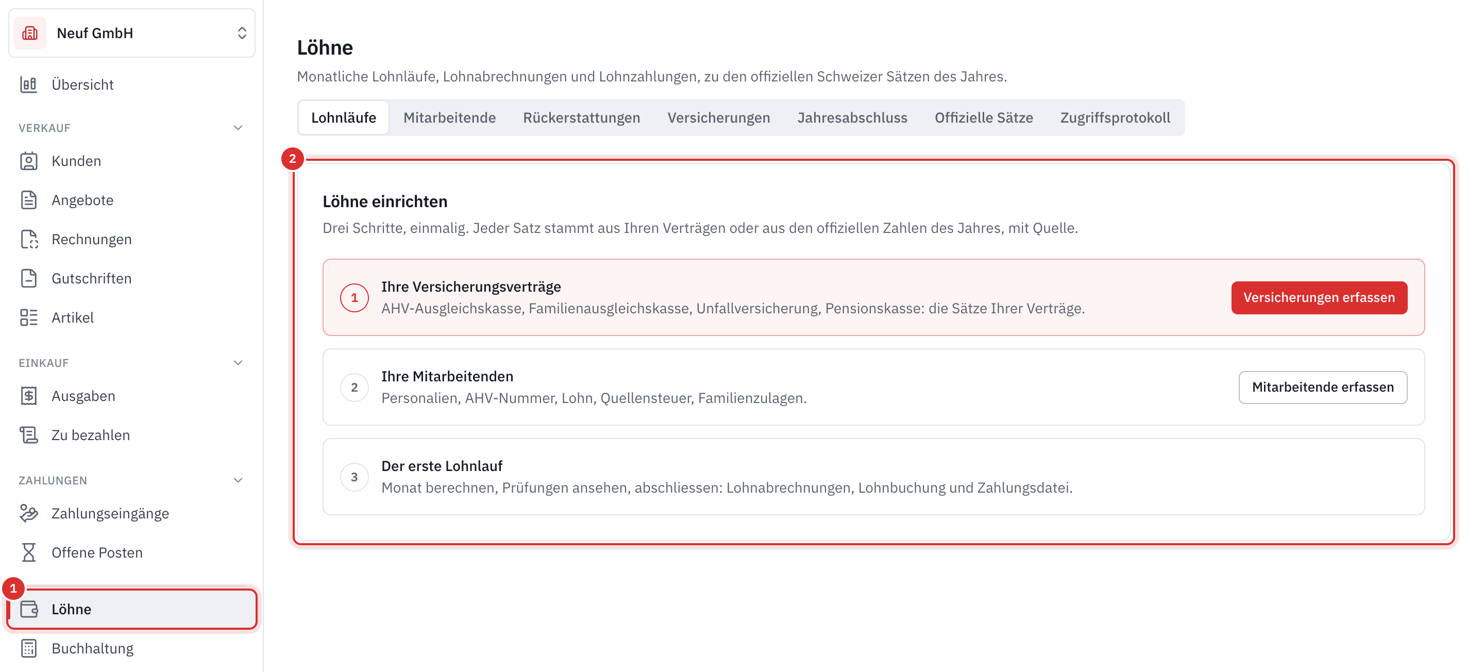
Task: Collapse the VERKAUF section
Action: 238,128
